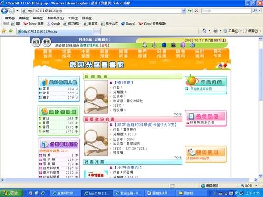Click the blue question mark help icon
263x197 pixels.
click(x=193, y=45)
